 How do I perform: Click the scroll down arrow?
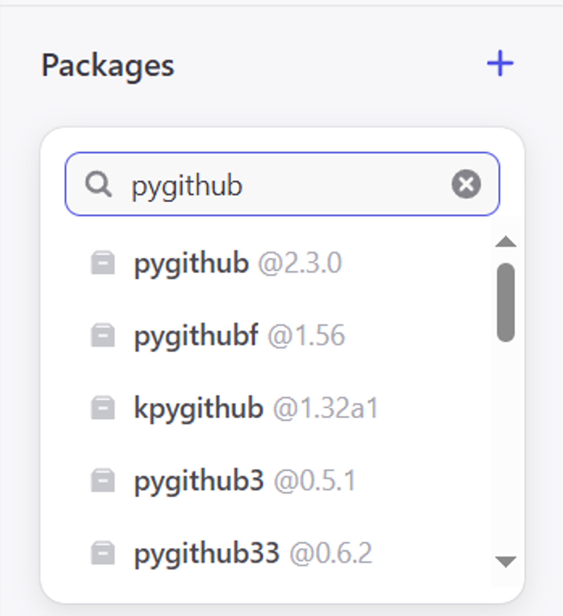(506, 562)
